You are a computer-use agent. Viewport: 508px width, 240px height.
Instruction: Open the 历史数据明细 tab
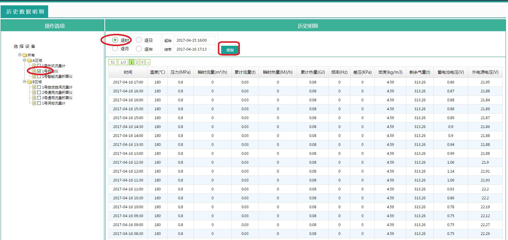[x=25, y=12]
